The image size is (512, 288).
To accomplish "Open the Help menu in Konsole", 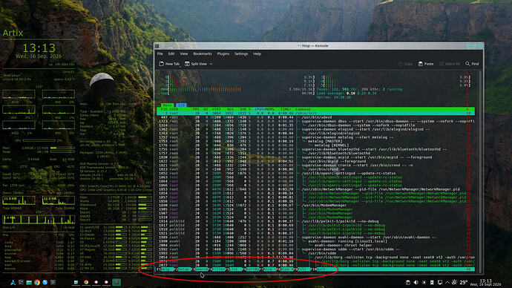I will point(257,54).
